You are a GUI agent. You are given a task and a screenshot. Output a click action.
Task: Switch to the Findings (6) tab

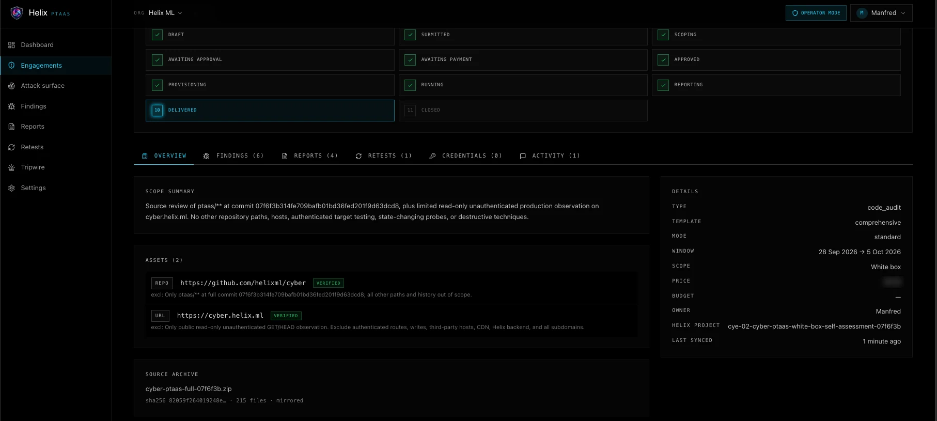click(x=233, y=155)
